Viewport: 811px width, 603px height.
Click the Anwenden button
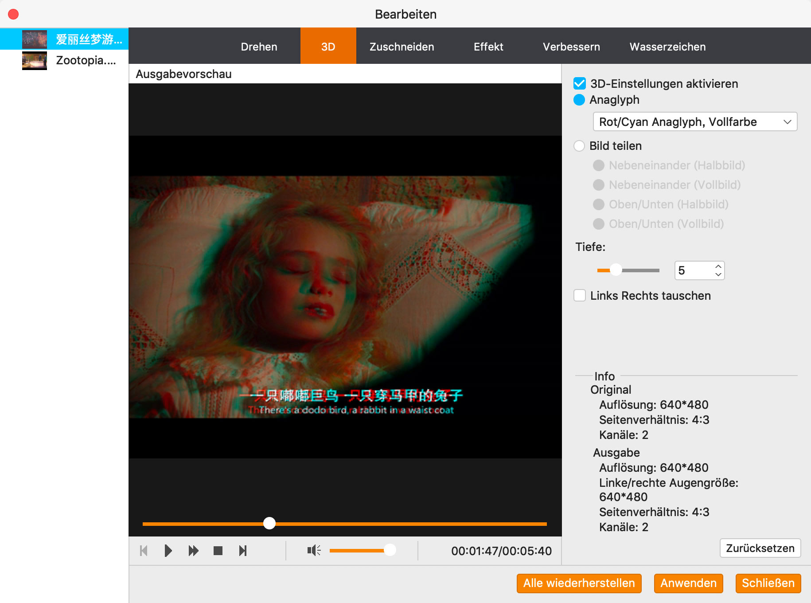pyautogui.click(x=688, y=583)
